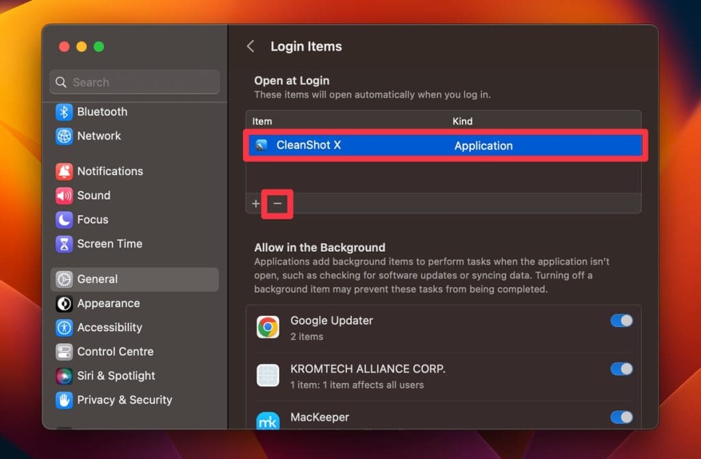
Task: Open Privacy & Security settings
Action: pyautogui.click(x=135, y=400)
